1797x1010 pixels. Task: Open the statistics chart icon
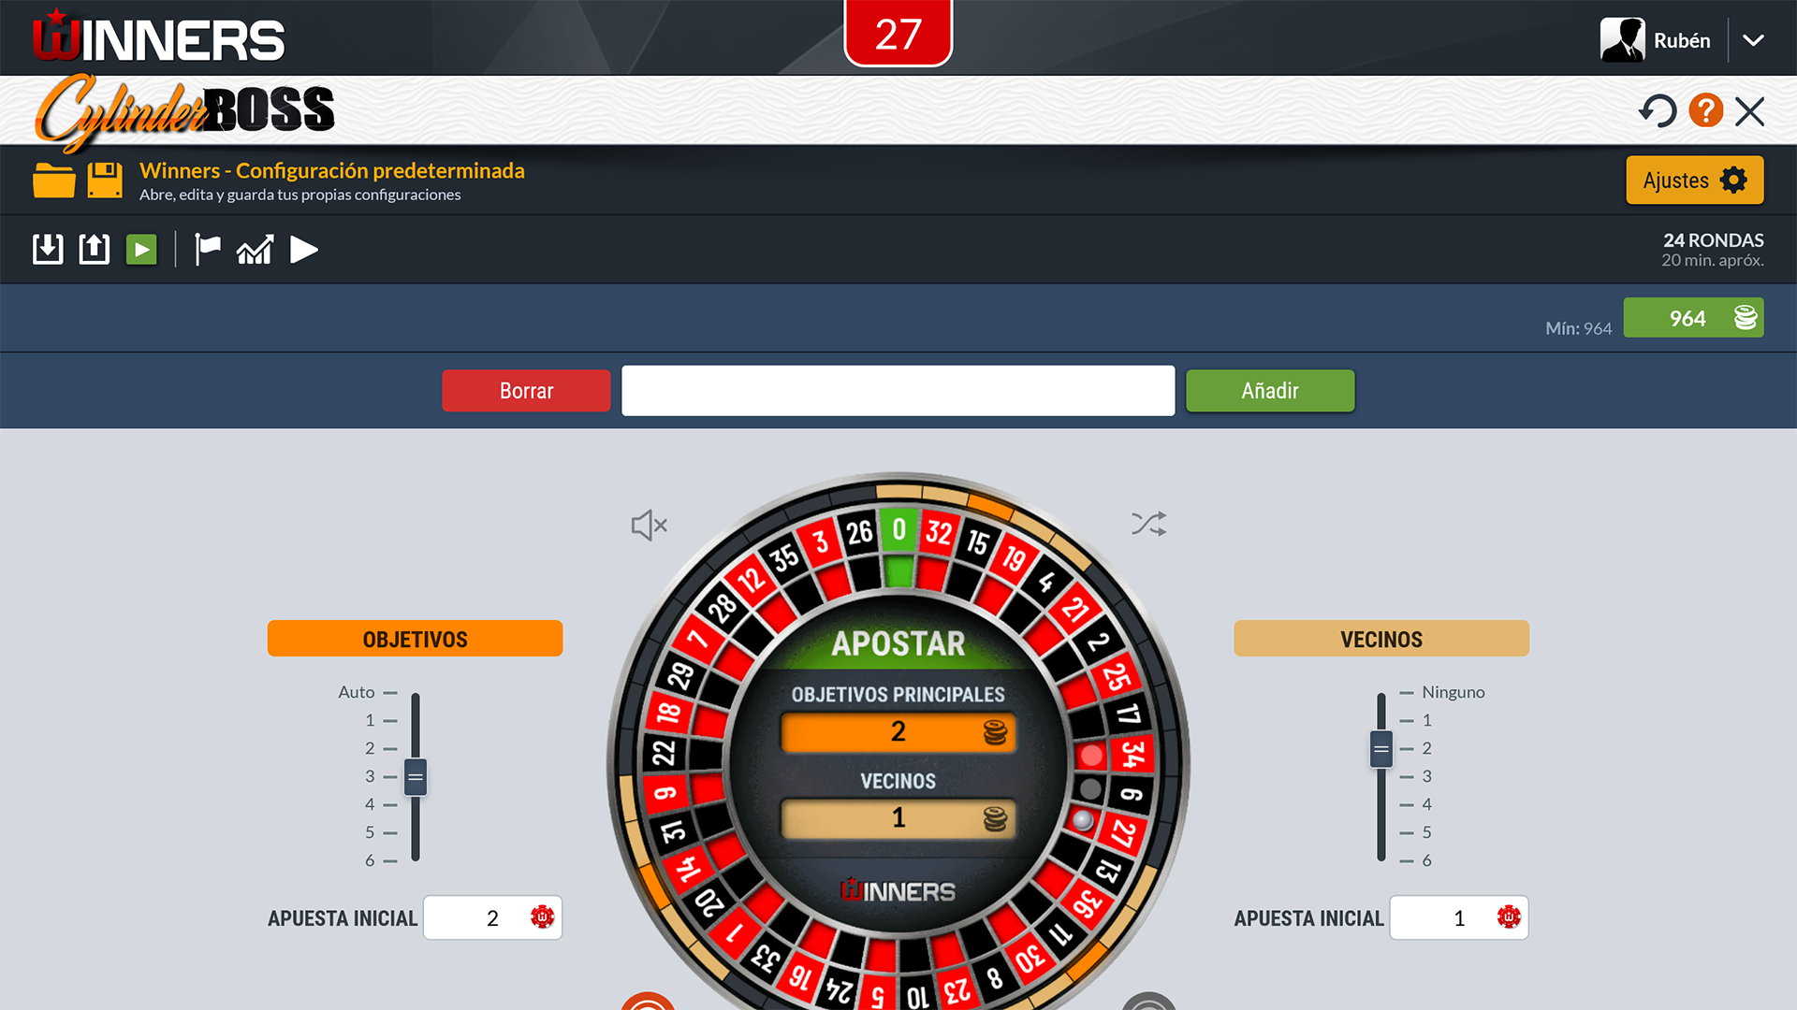(x=255, y=250)
